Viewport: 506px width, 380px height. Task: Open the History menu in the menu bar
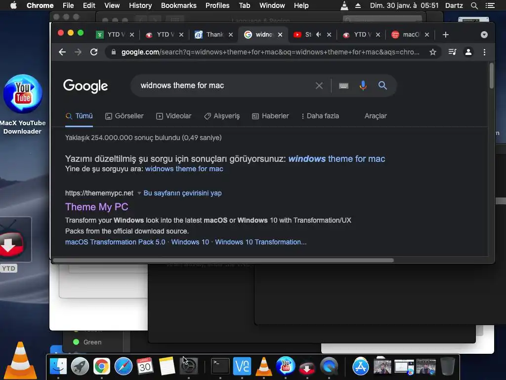140,5
